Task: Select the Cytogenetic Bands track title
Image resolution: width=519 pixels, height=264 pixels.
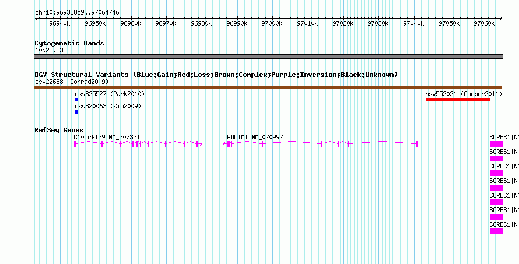Action: tap(69, 43)
